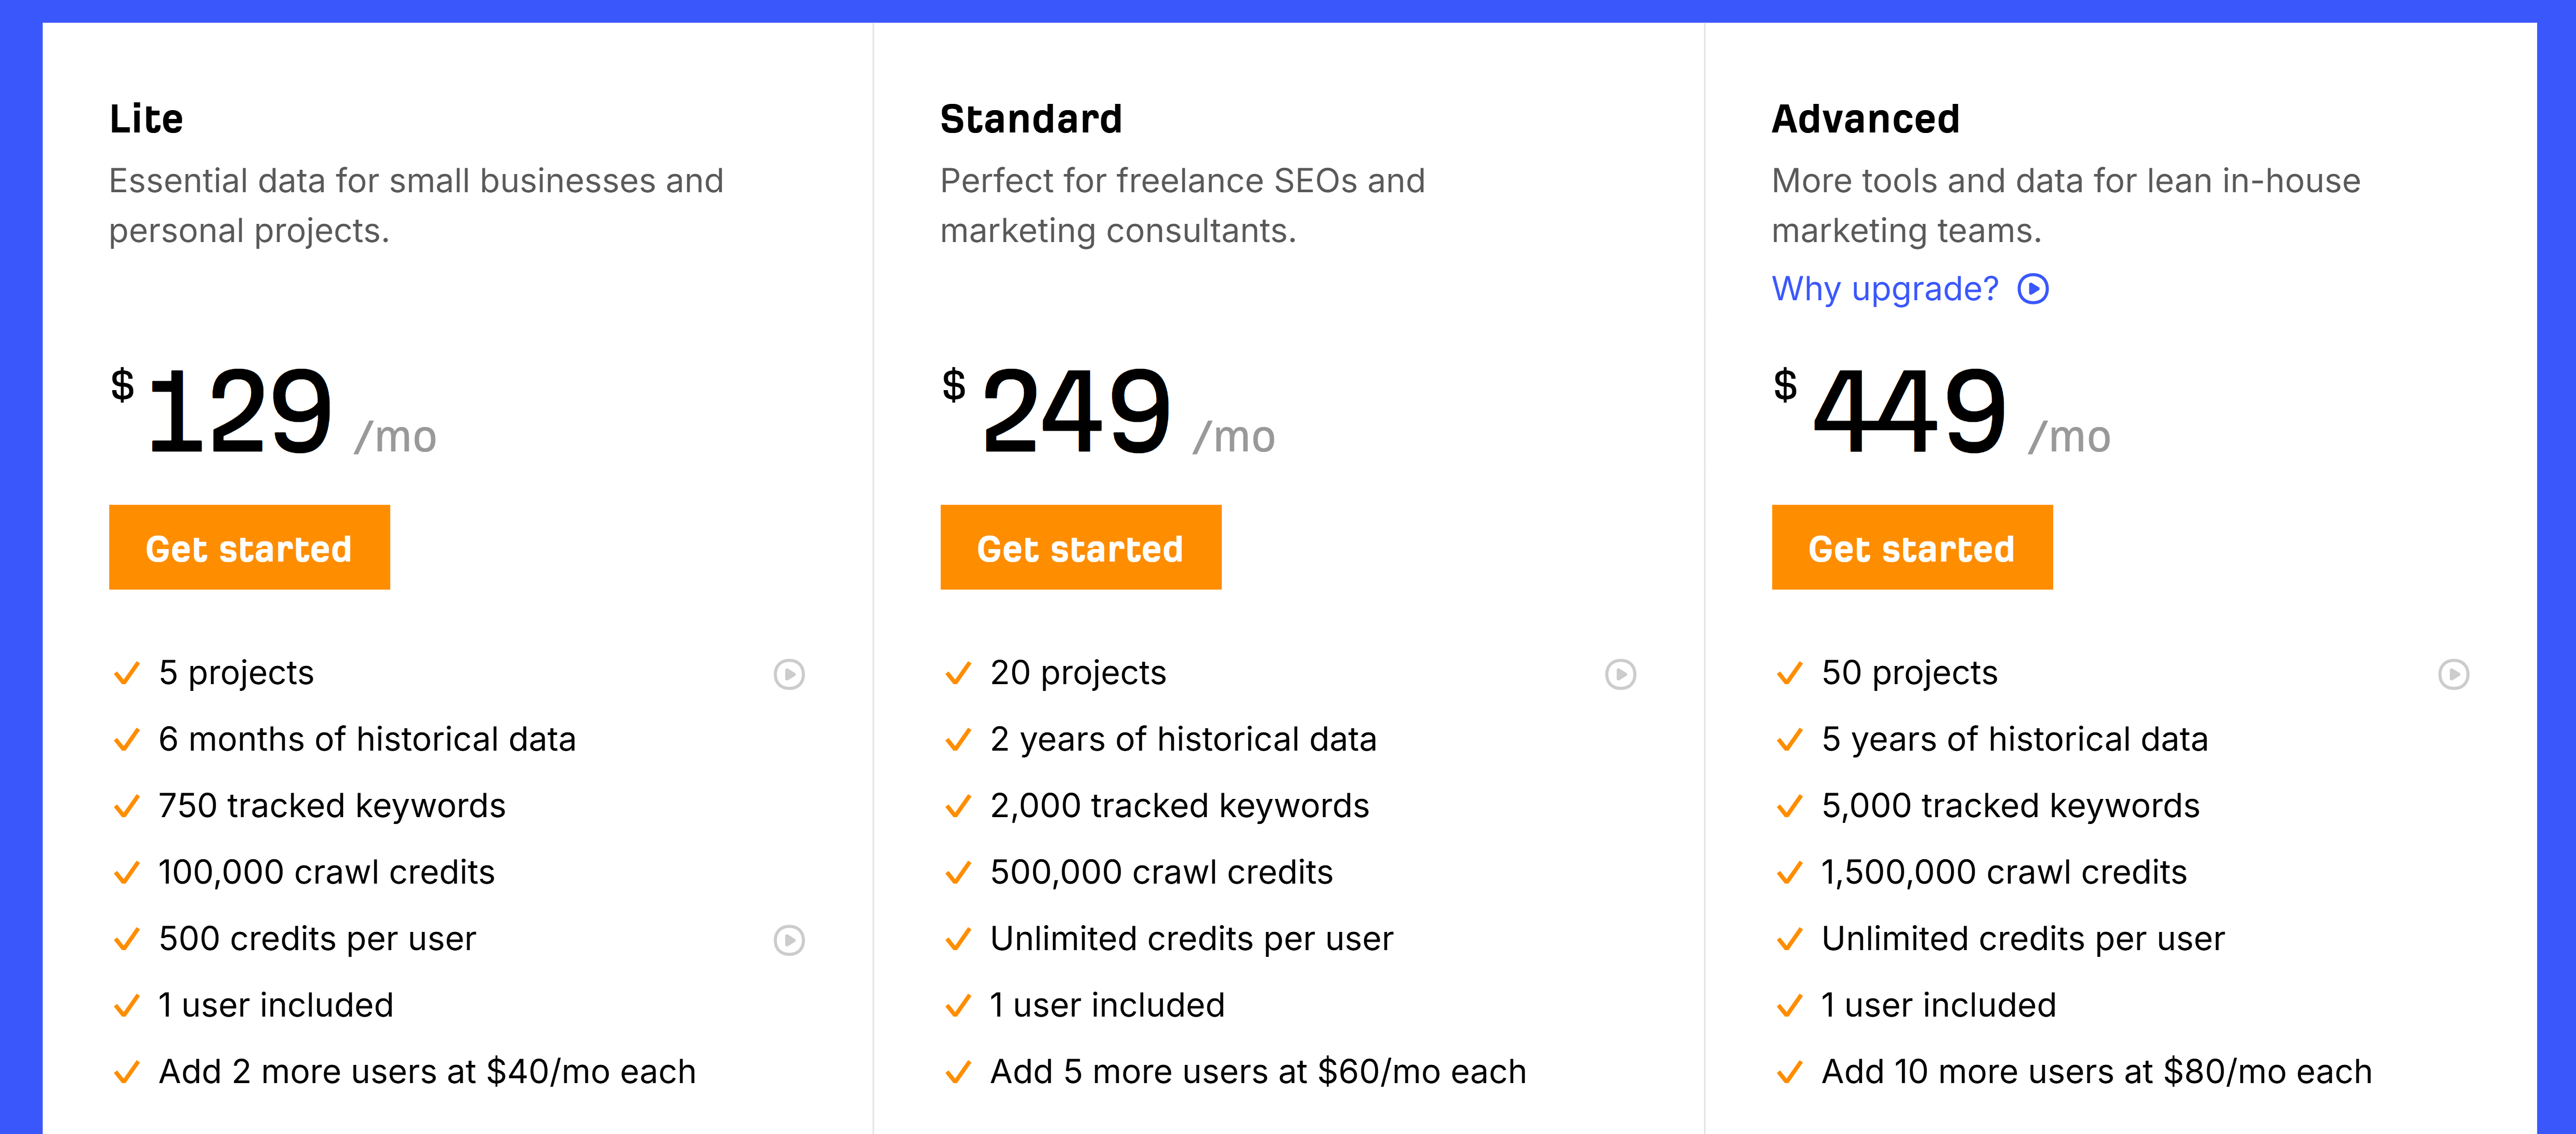Click Get started for the Lite plan
Screen dimensions: 2576x1134
pyautogui.click(x=249, y=547)
